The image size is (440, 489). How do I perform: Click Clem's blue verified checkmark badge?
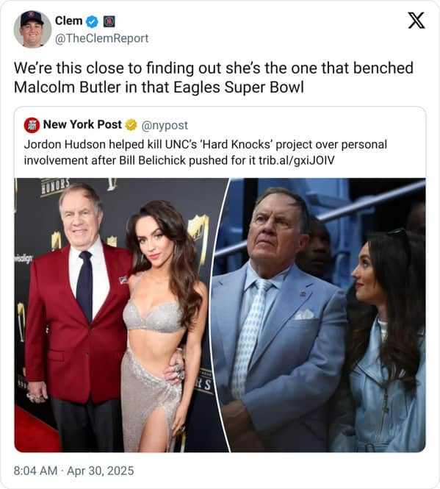tap(93, 21)
